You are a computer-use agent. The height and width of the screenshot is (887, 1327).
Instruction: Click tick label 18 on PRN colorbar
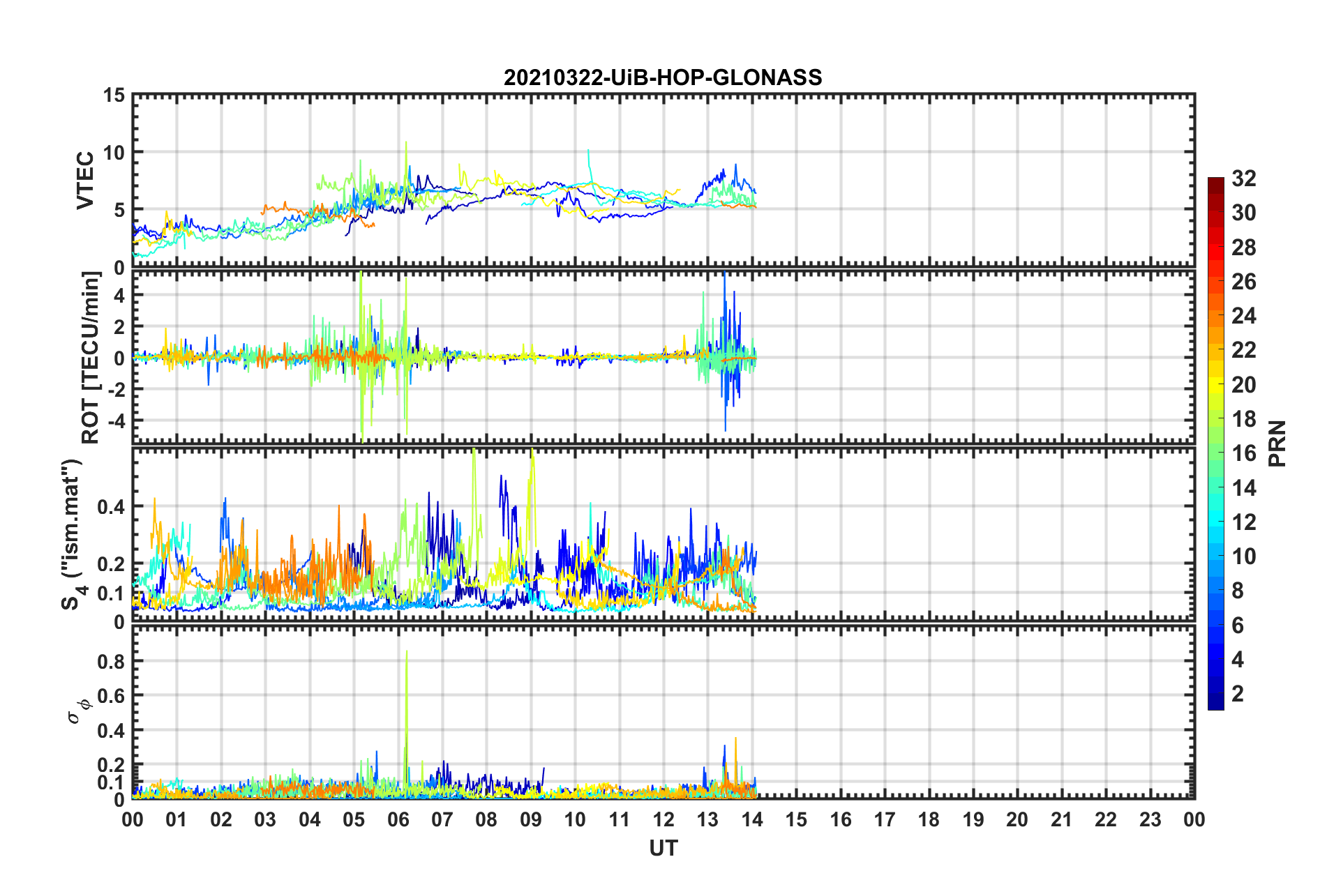point(1243,419)
